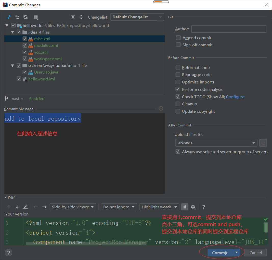Enable Optimize imports checkbox
The height and width of the screenshot is (260, 272).
(x=178, y=82)
